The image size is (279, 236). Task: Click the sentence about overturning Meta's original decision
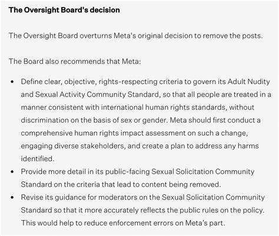point(135,36)
